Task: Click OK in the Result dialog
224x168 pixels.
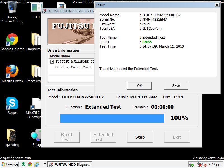Action: [139, 86]
